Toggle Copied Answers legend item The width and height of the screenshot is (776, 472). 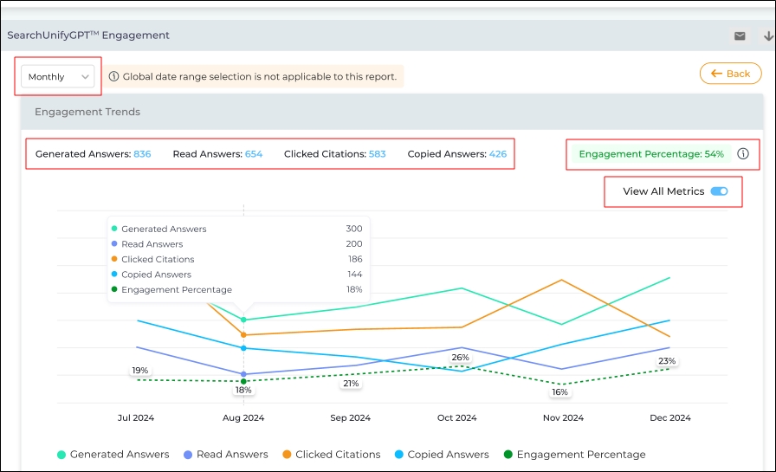click(442, 454)
